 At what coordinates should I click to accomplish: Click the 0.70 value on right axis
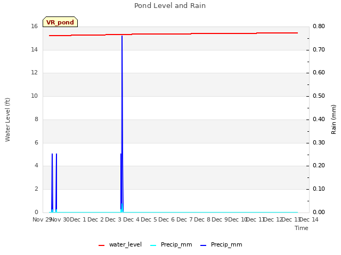(x=319, y=49)
